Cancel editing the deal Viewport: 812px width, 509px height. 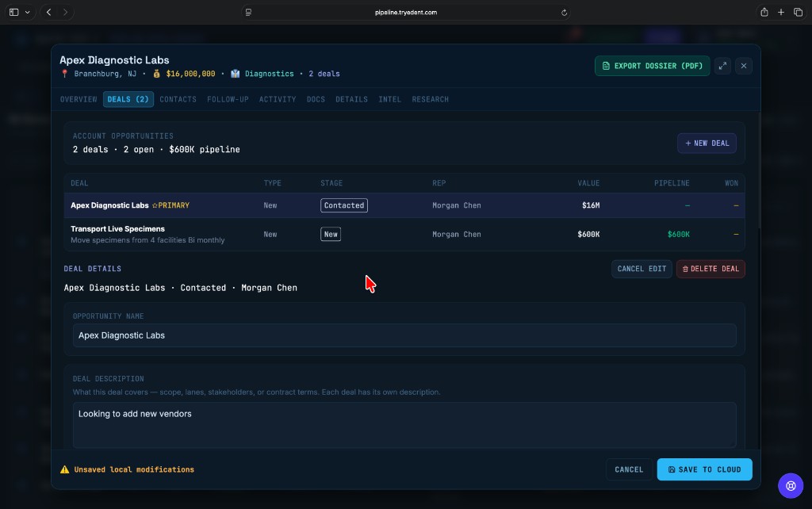[642, 269]
